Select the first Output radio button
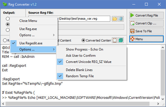Screen dimensions: 166x107 pyautogui.click(x=8, y=19)
